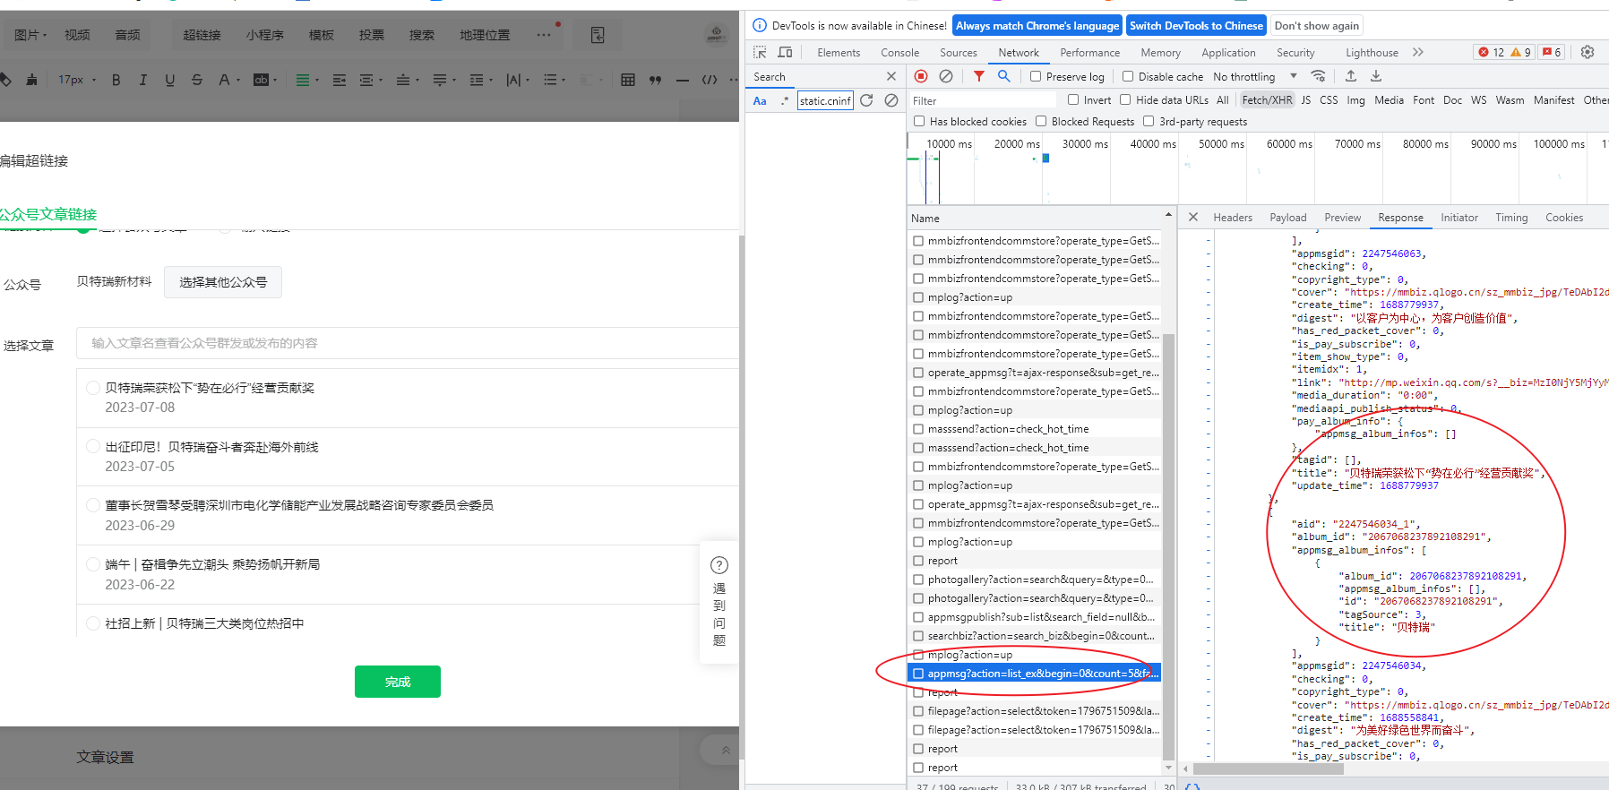Toggle italic formatting in the editor toolbar
The height and width of the screenshot is (790, 1609).
click(x=142, y=80)
